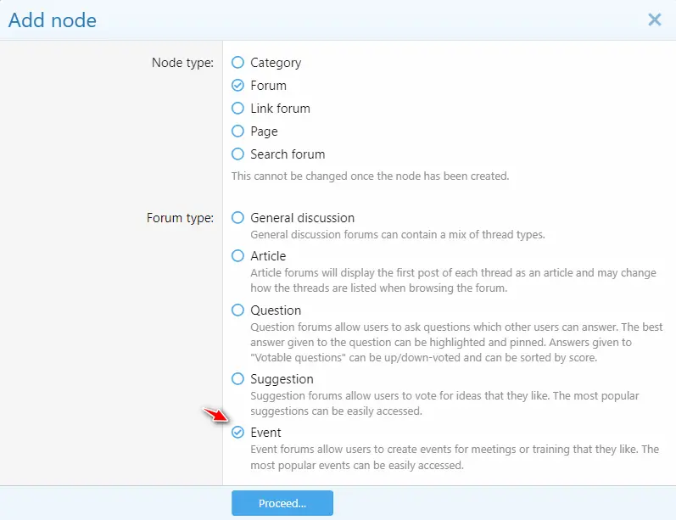Close the Add node dialog
Screen dimensions: 676x520
point(655,20)
